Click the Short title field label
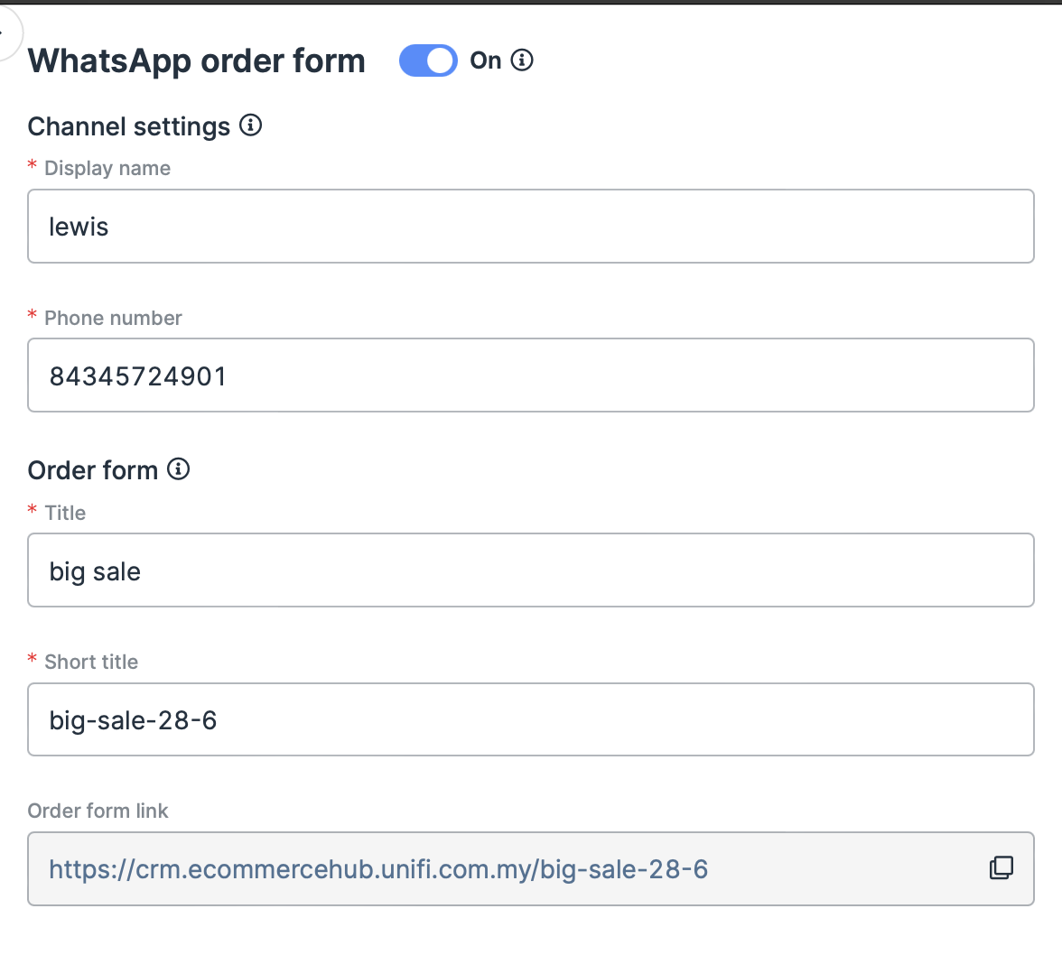 91,662
